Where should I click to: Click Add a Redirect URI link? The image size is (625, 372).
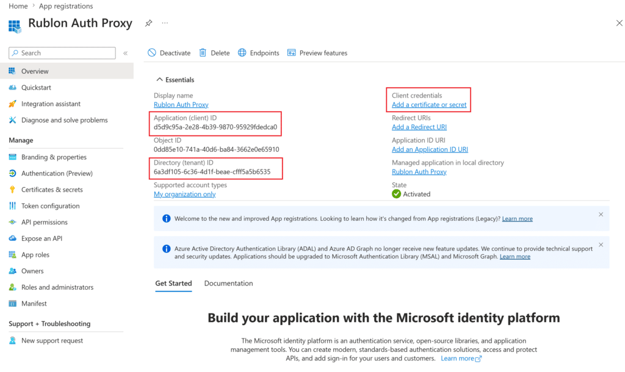[419, 127]
